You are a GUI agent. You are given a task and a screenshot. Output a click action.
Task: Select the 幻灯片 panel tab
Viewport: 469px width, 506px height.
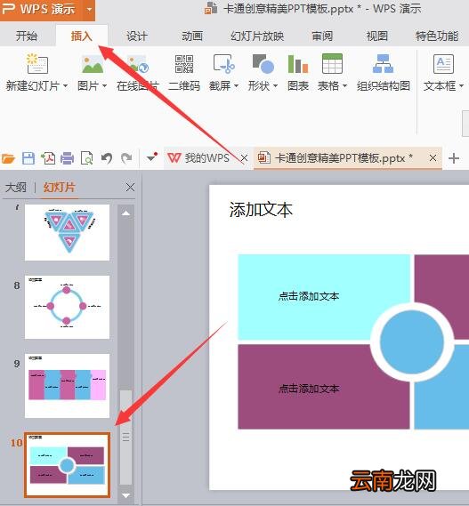tap(60, 187)
